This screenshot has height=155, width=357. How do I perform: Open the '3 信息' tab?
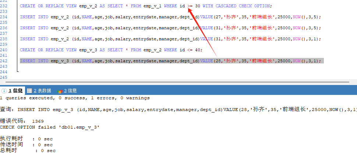[x=67, y=91]
